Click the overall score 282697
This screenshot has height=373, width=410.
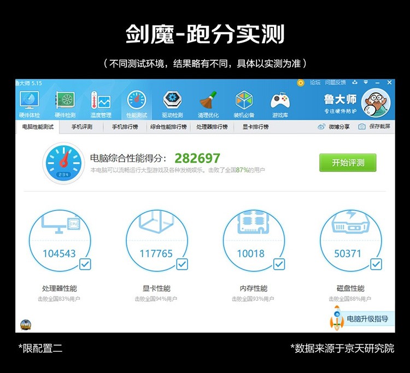(x=197, y=158)
